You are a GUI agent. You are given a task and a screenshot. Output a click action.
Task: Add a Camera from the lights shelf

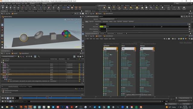point(100,8)
